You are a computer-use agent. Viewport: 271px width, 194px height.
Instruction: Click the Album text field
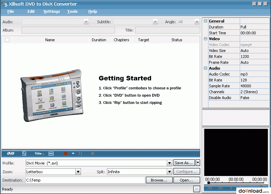pyautogui.click(x=68, y=30)
